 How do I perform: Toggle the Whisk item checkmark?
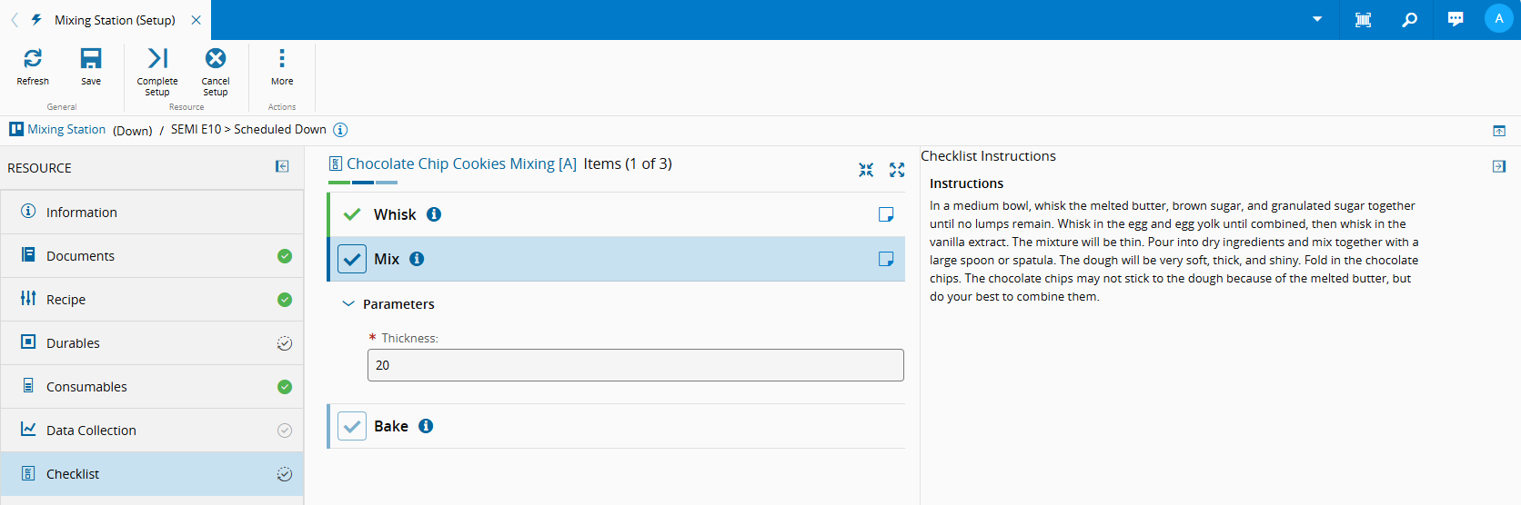[352, 214]
